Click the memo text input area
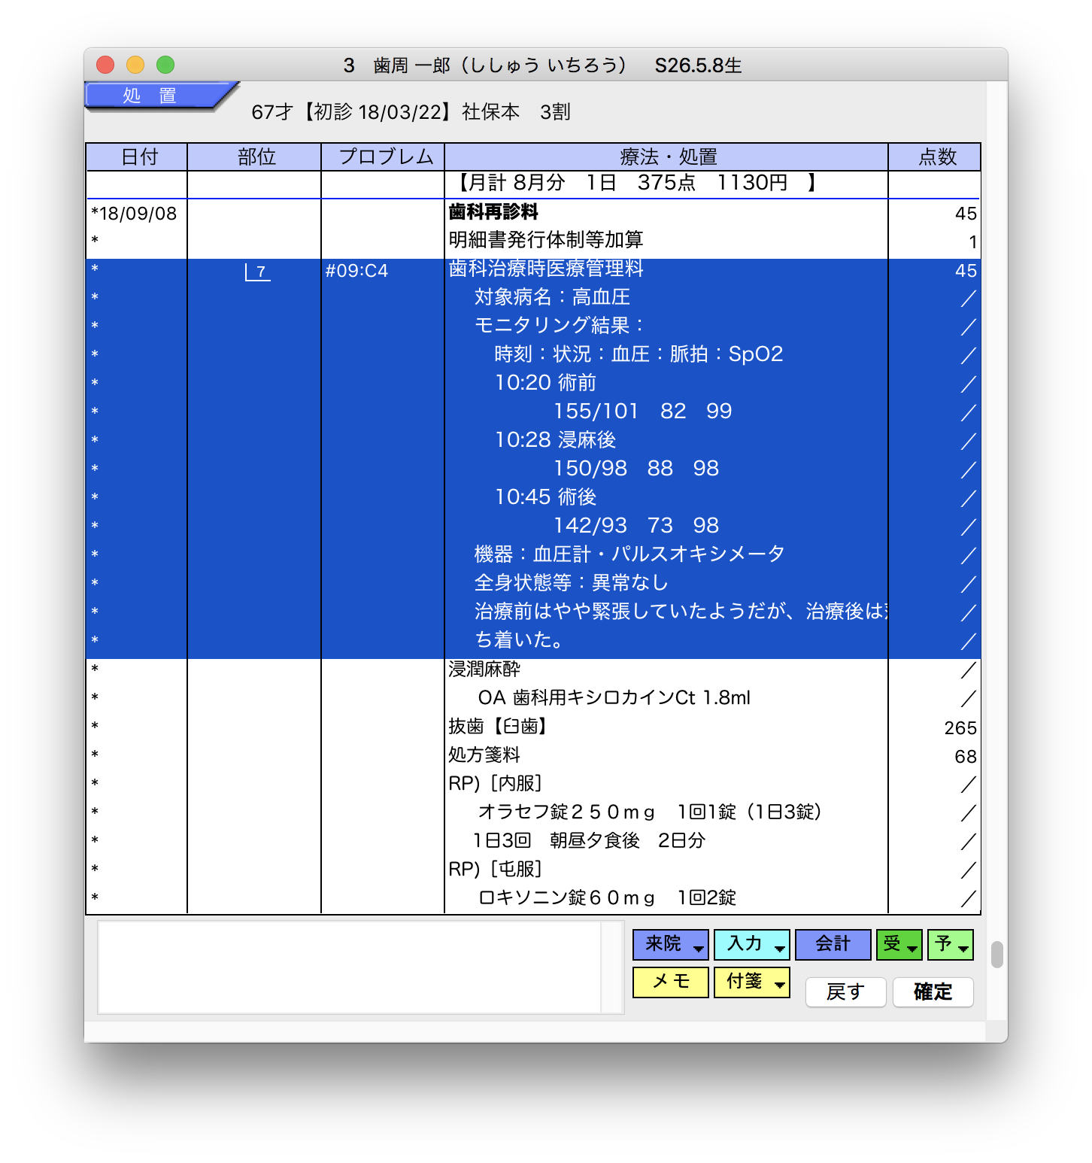The height and width of the screenshot is (1163, 1092). tap(350, 967)
